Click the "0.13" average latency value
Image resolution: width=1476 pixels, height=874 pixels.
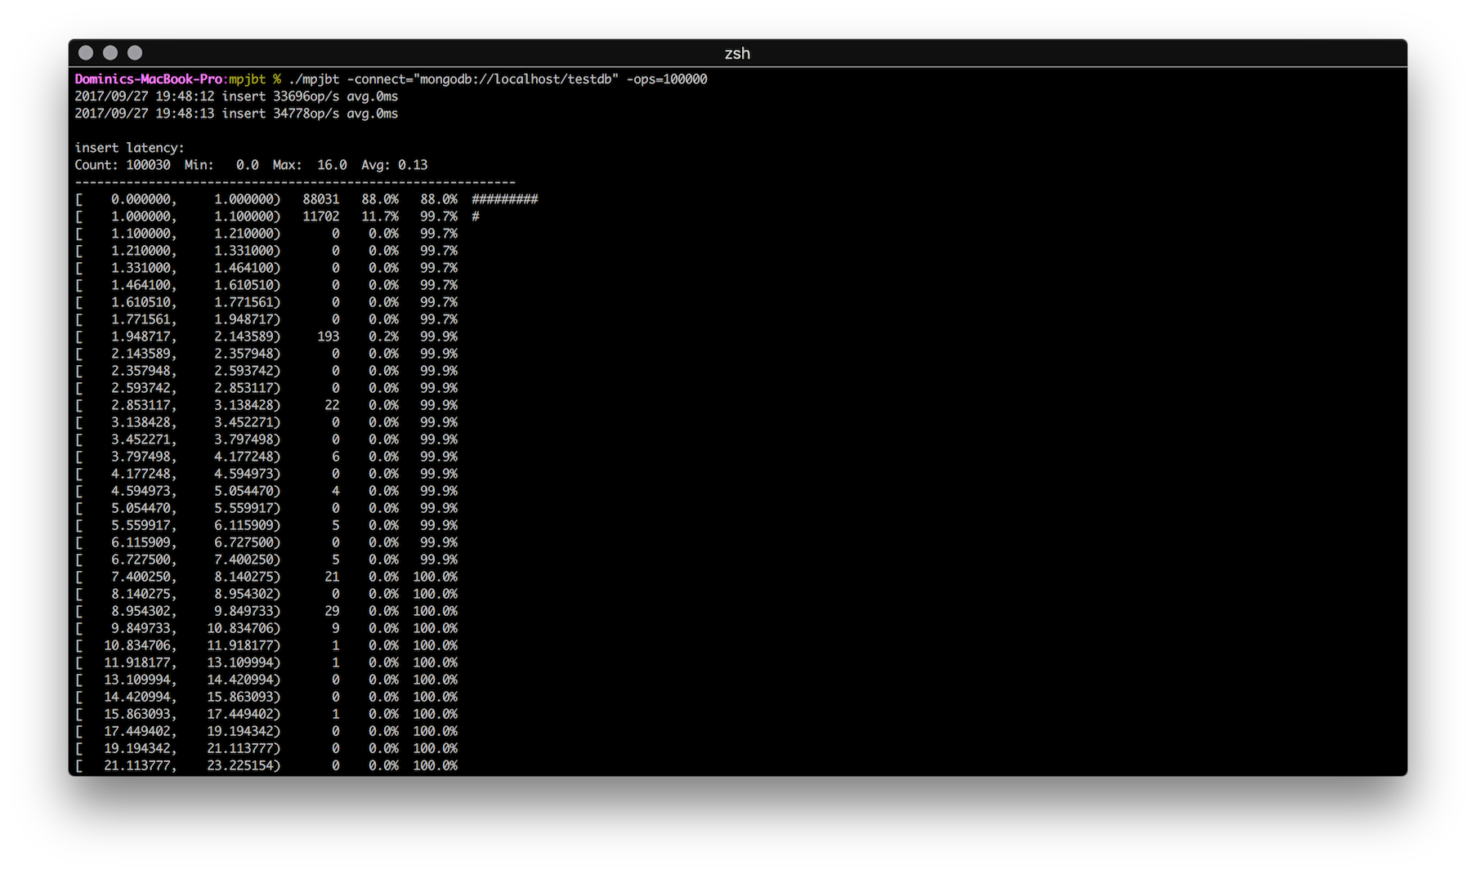pos(414,165)
